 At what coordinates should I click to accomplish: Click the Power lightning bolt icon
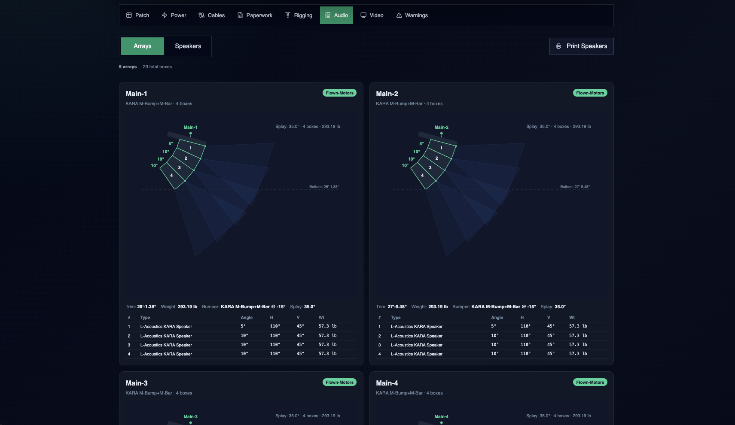(165, 15)
